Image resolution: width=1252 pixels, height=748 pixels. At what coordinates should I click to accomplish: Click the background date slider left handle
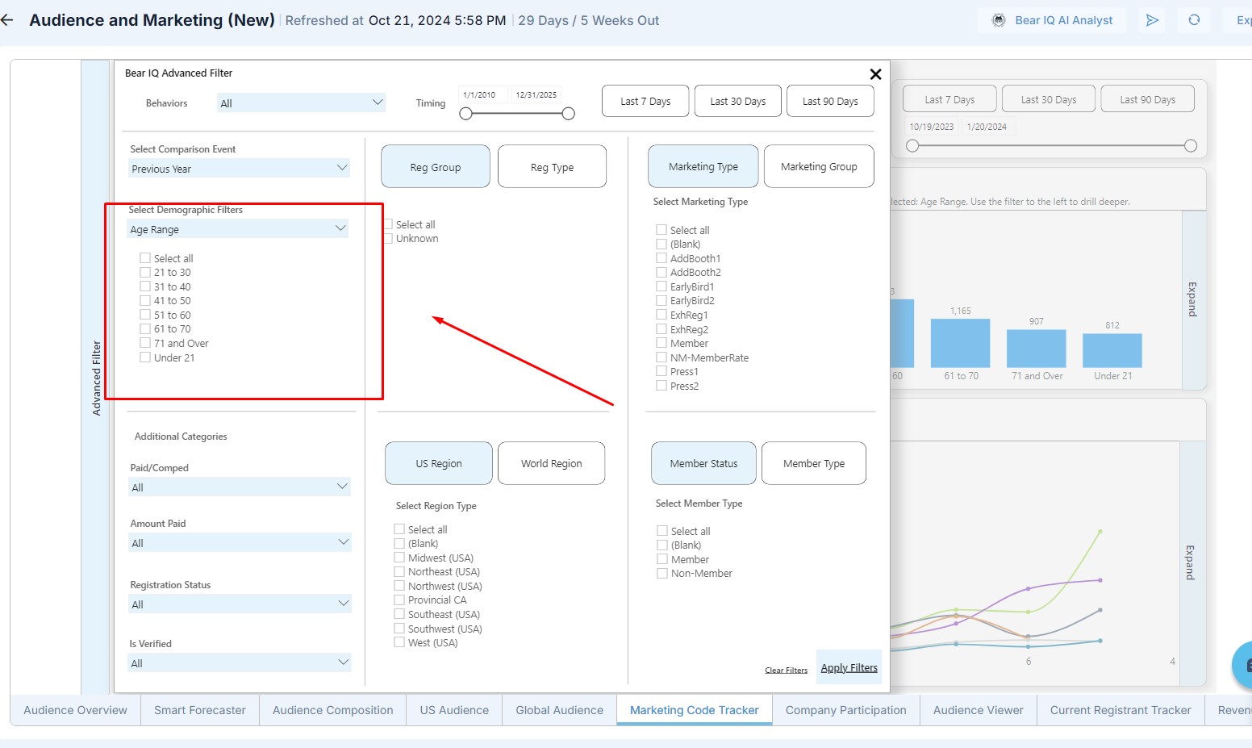tap(912, 146)
